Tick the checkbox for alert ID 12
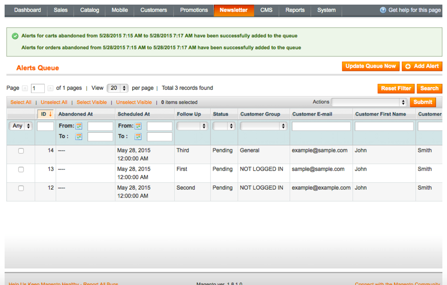447x285 pixels. (21, 188)
